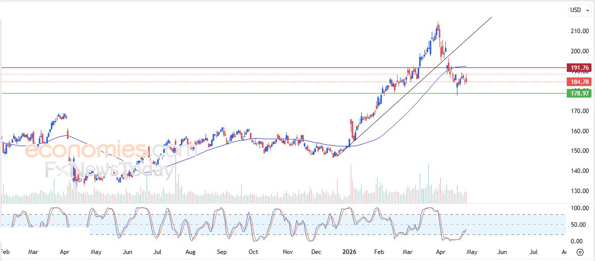Click the 210.00 price axis label
Screen dimensions: 595x261
tap(579, 31)
